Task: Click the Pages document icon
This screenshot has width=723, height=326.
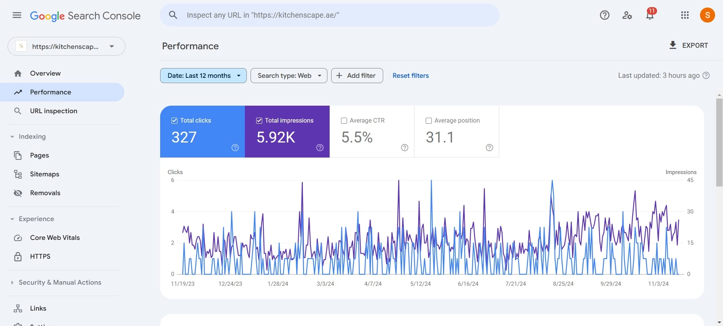Action: click(18, 155)
